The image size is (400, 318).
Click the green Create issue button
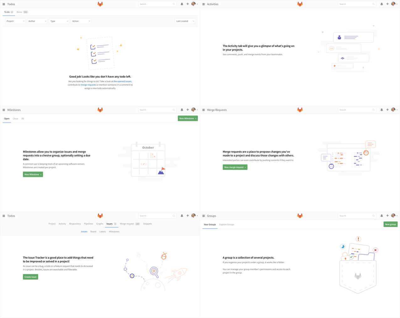[30, 277]
